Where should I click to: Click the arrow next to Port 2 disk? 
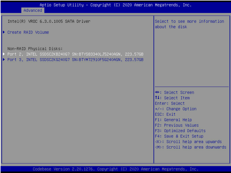4,54
